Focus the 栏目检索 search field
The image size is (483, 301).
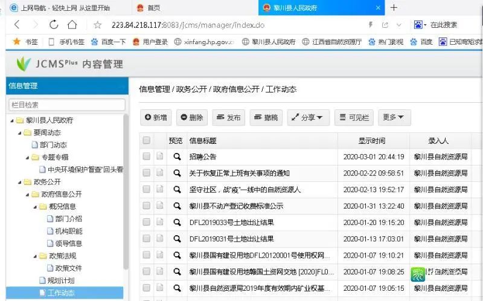(67, 105)
